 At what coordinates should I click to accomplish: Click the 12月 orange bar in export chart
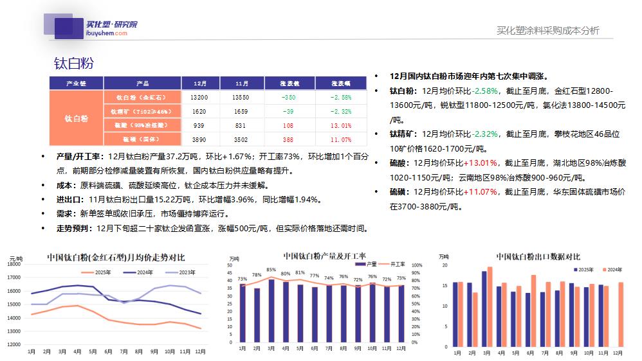[x=620, y=315]
